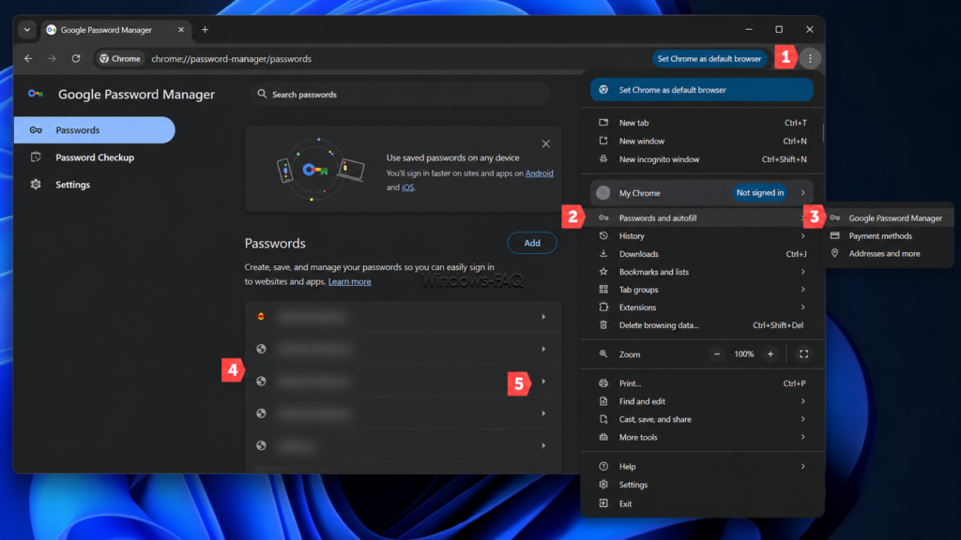This screenshot has height=540, width=961.
Task: Click Delete browsing data menu item
Action: click(701, 325)
